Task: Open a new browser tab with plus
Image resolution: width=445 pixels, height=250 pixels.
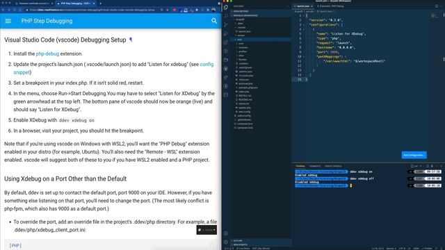Action: coord(100,3)
